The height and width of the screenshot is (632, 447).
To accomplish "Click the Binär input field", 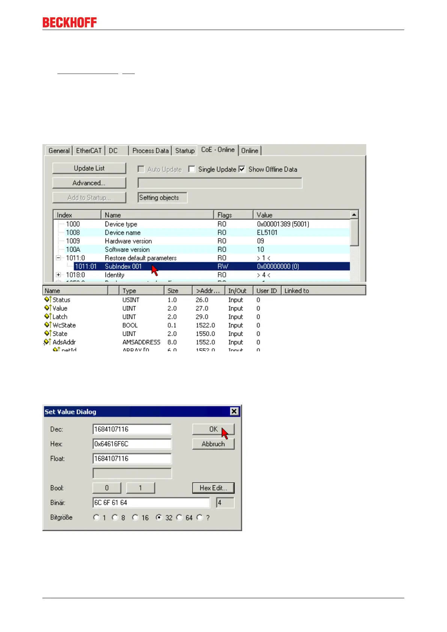I will (x=151, y=503).
